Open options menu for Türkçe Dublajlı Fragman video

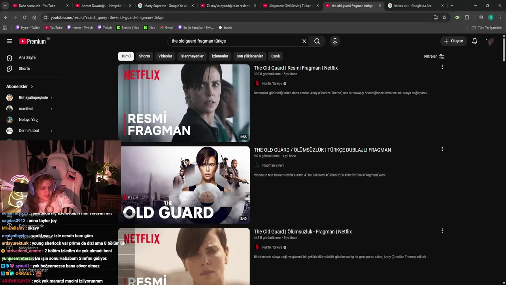click(442, 149)
